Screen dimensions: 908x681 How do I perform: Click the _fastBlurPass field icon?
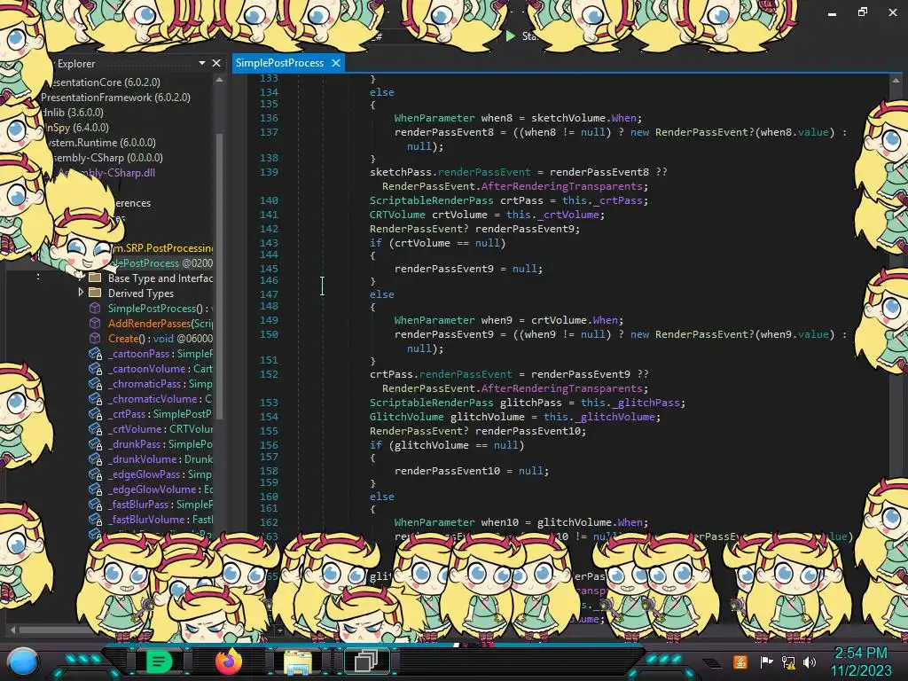tap(95, 504)
